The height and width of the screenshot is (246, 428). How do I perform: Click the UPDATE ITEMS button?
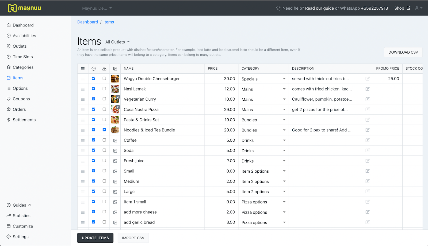95,238
